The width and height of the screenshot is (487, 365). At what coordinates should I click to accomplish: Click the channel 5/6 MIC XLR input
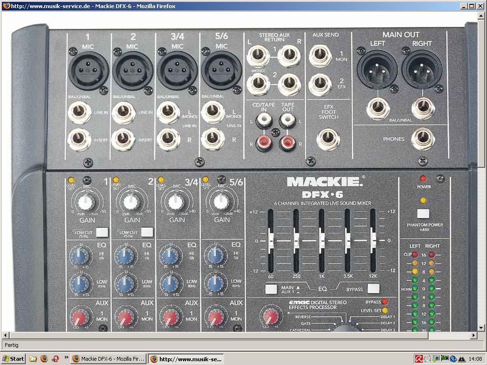pyautogui.click(x=222, y=70)
